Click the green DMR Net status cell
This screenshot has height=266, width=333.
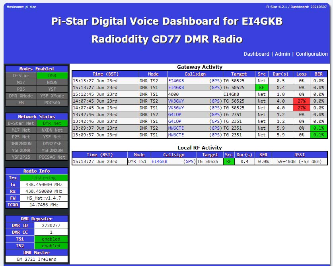pyautogui.click(x=52, y=123)
